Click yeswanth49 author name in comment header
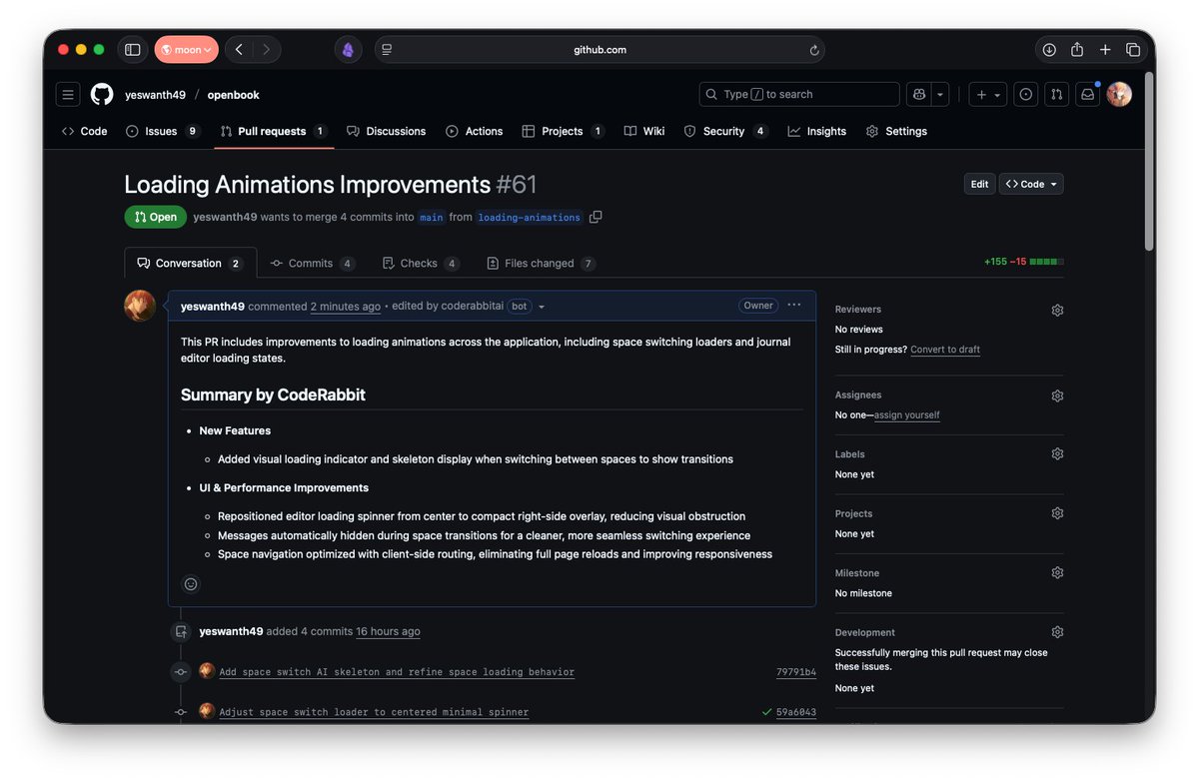The image size is (1199, 781). (x=213, y=307)
